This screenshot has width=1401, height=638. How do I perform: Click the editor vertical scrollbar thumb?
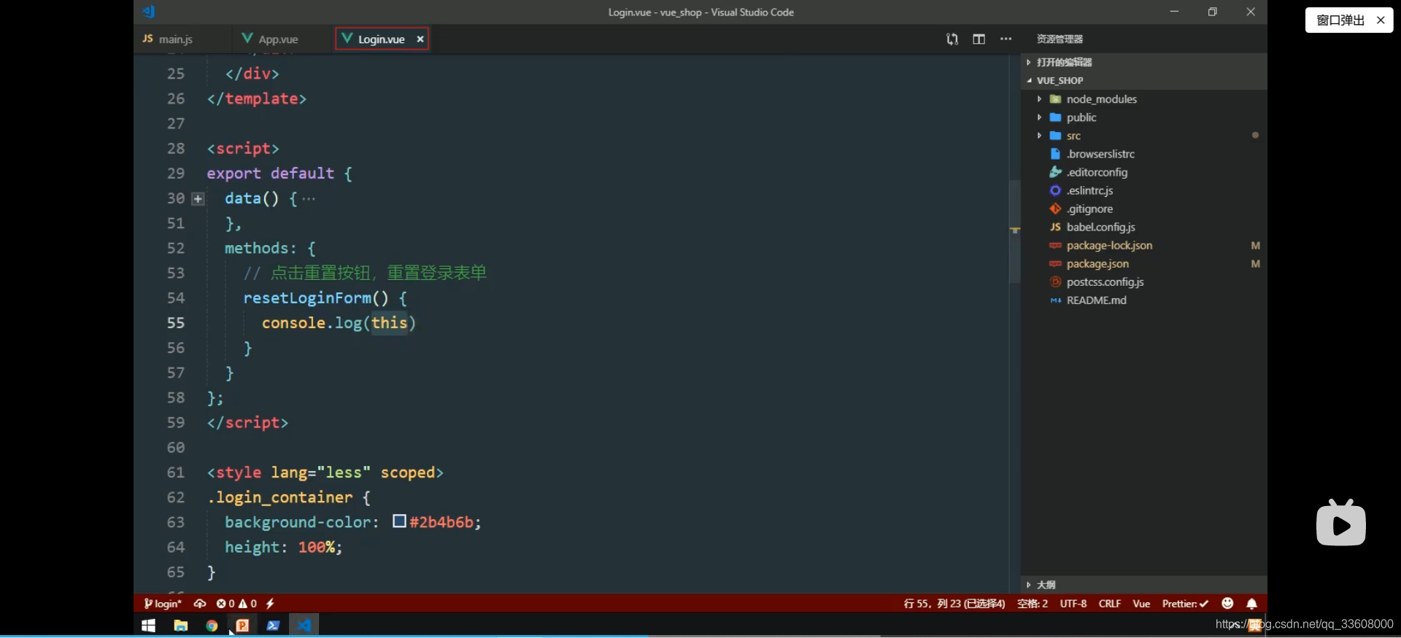[x=1014, y=232]
